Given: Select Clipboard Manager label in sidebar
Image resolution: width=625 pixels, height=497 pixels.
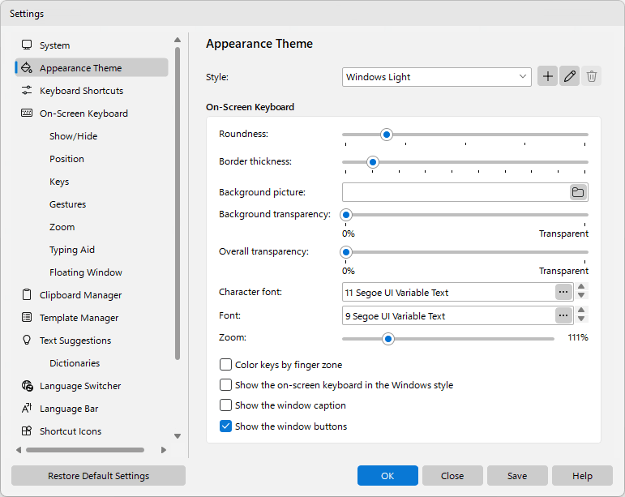Looking at the screenshot, I should pyautogui.click(x=80, y=295).
